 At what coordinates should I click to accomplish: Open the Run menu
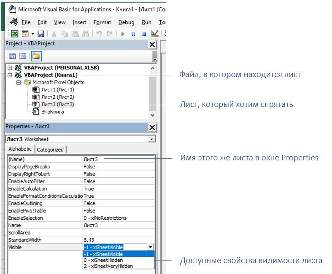[146, 22]
